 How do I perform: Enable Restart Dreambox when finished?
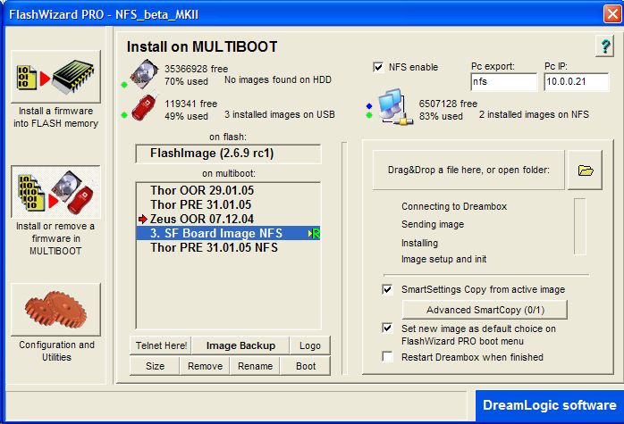click(x=387, y=356)
